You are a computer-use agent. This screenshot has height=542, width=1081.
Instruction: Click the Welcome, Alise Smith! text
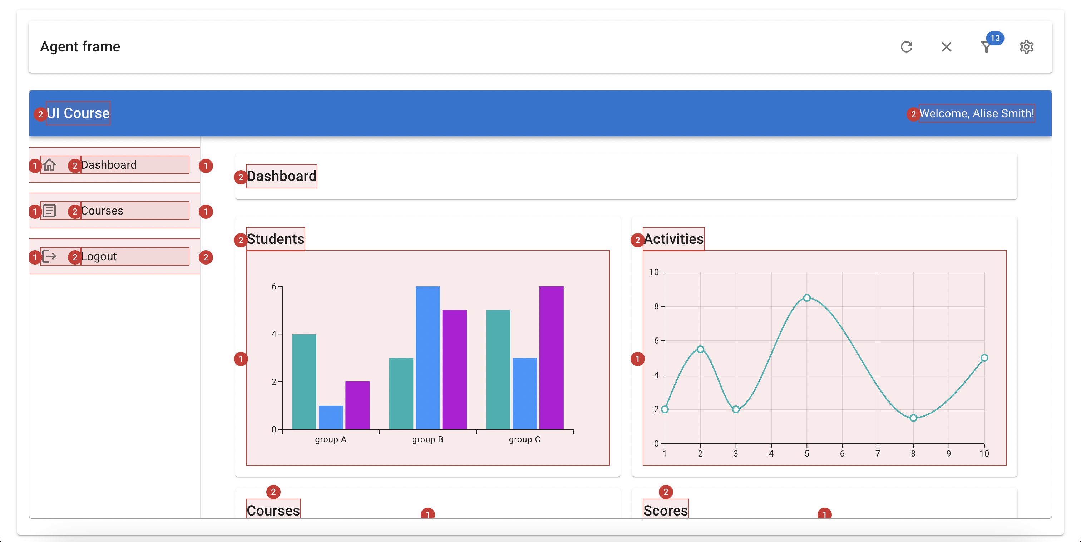click(x=977, y=113)
